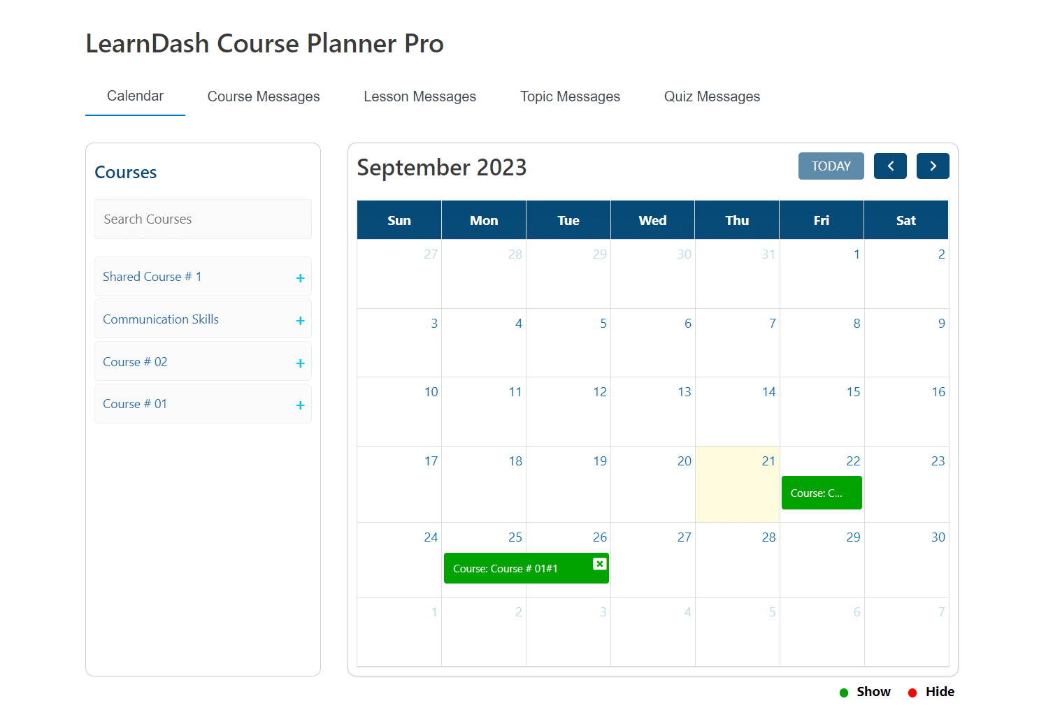
Task: Jump to today with the TODAY button
Action: 831,166
